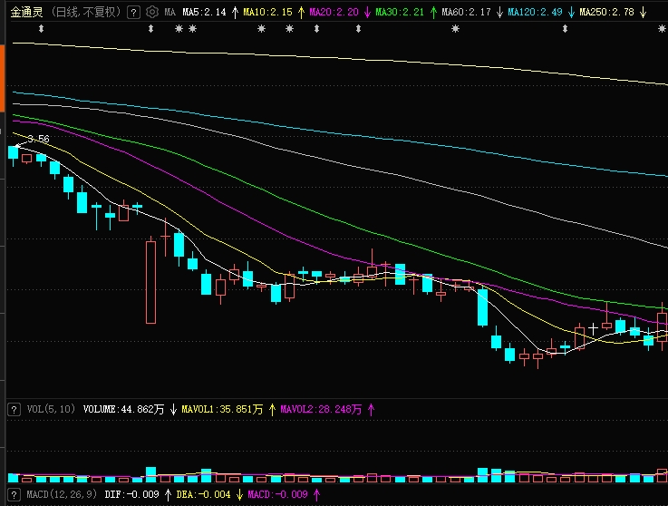Open MACD(12,26,9) indicator name
668x506 pixels.
[62, 494]
